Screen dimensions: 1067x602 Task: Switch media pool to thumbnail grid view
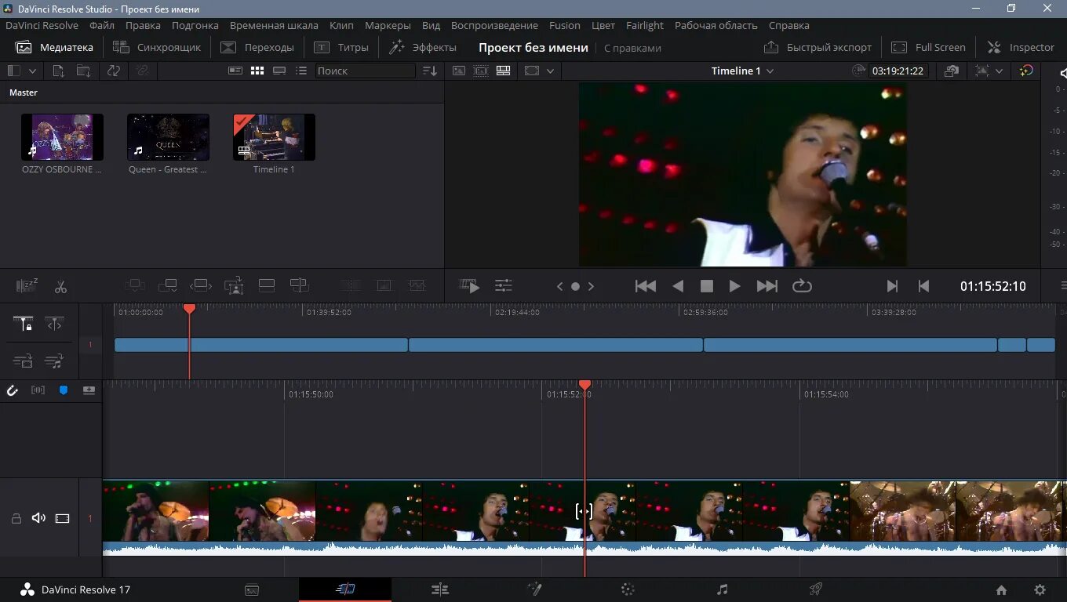257,71
